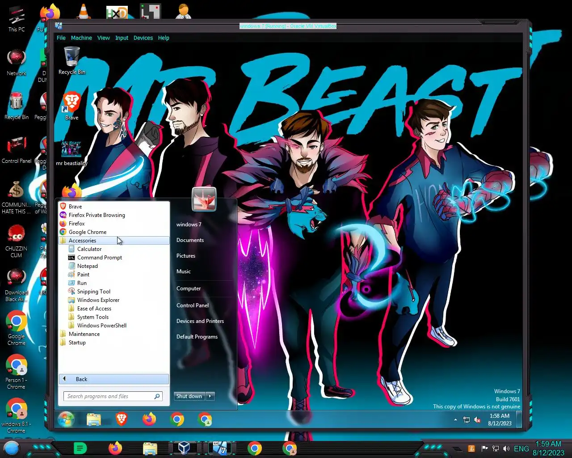
Task: Select the Google Chrome host desktop shortcut
Action: 17,328
